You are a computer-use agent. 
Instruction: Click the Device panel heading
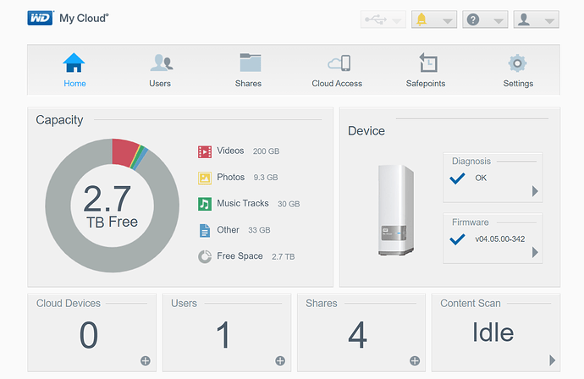coord(366,130)
